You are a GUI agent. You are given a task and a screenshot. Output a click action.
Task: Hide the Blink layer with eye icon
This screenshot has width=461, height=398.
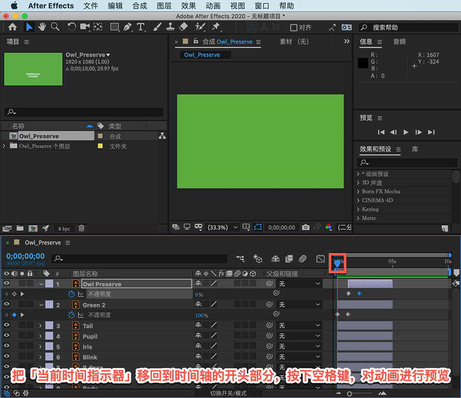pyautogui.click(x=7, y=356)
